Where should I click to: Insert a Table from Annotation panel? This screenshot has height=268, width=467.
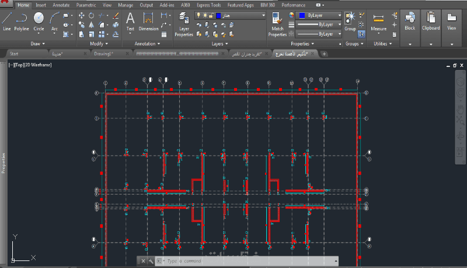(x=164, y=34)
